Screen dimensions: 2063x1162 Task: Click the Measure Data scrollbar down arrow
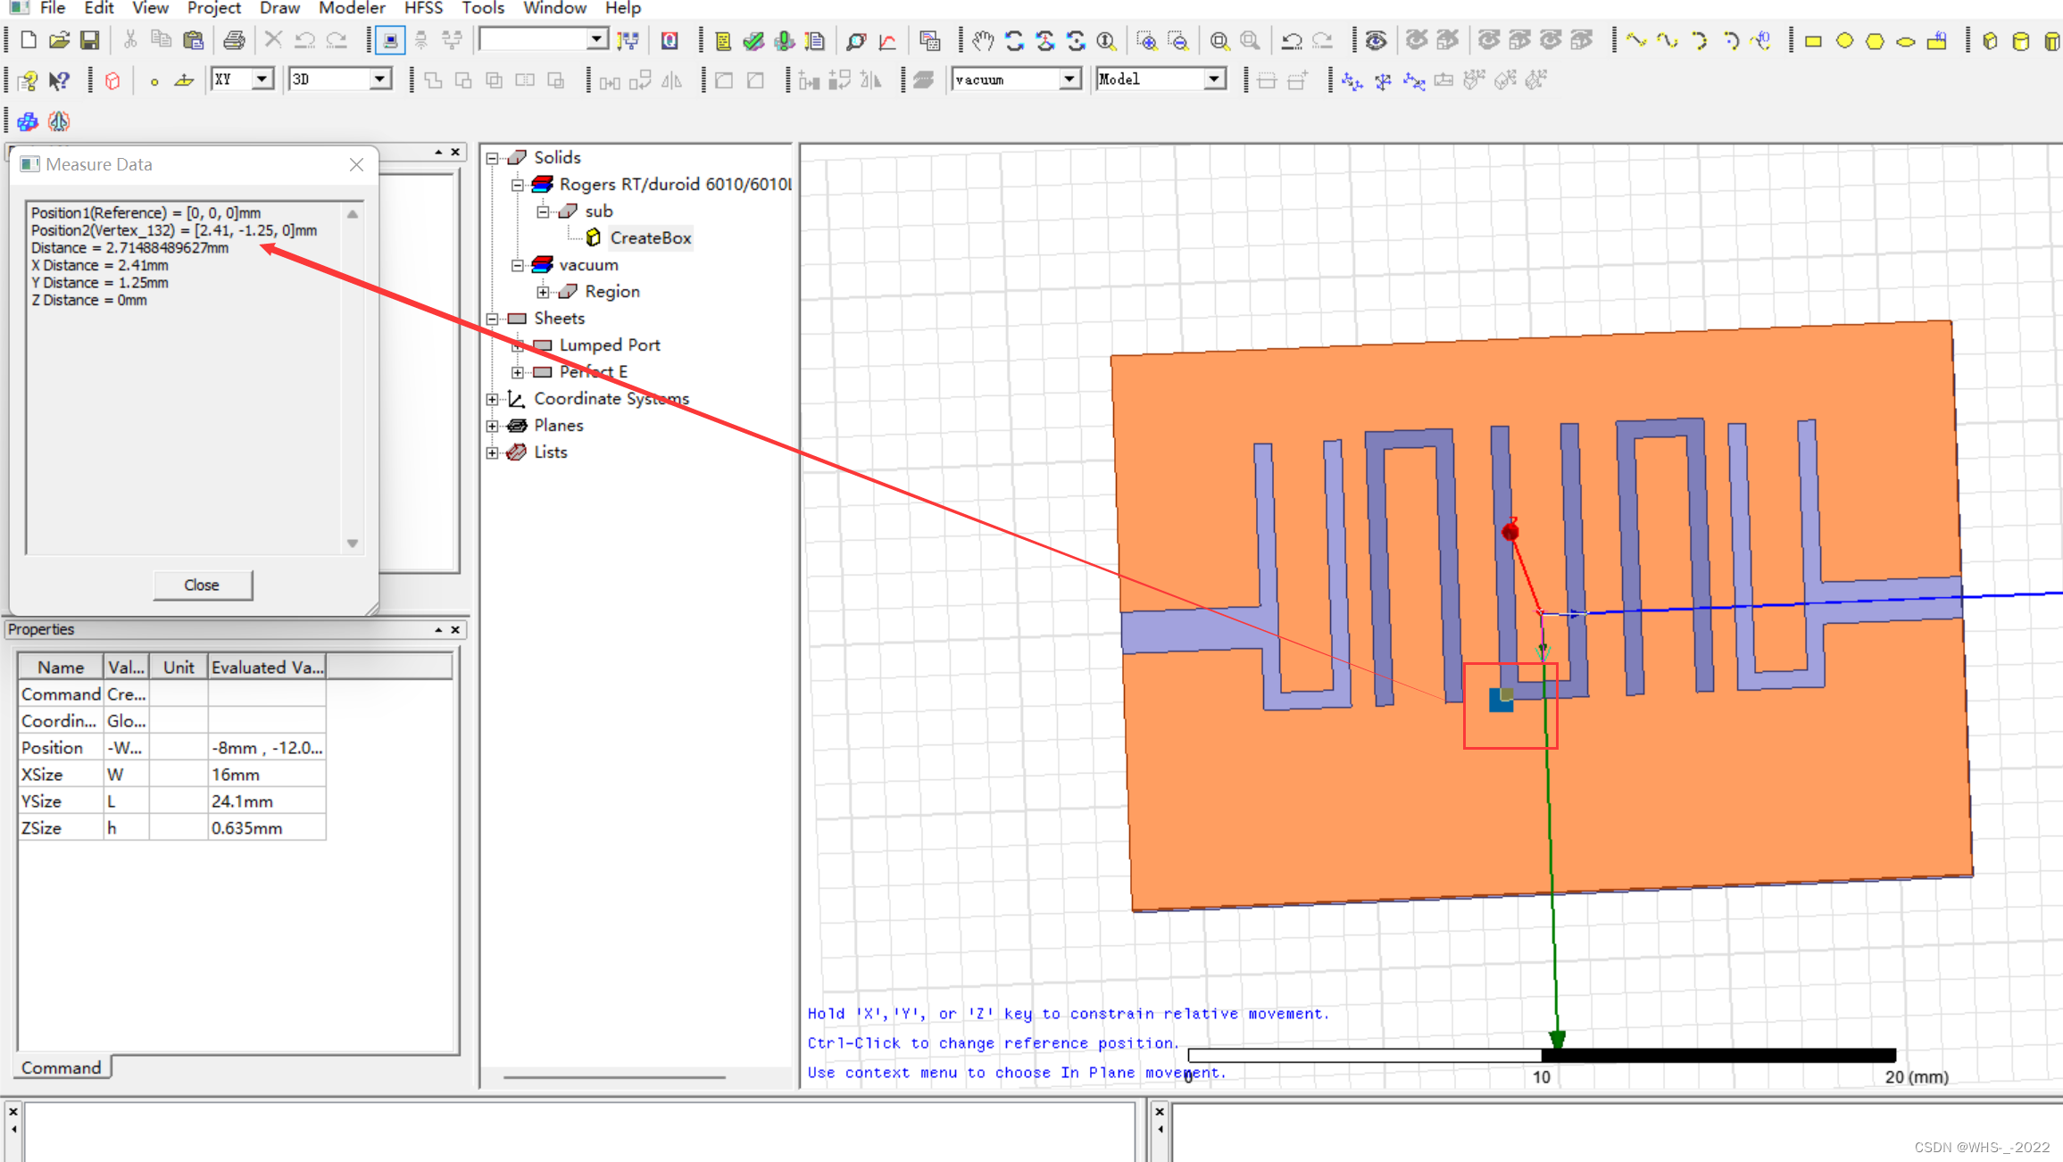click(353, 544)
